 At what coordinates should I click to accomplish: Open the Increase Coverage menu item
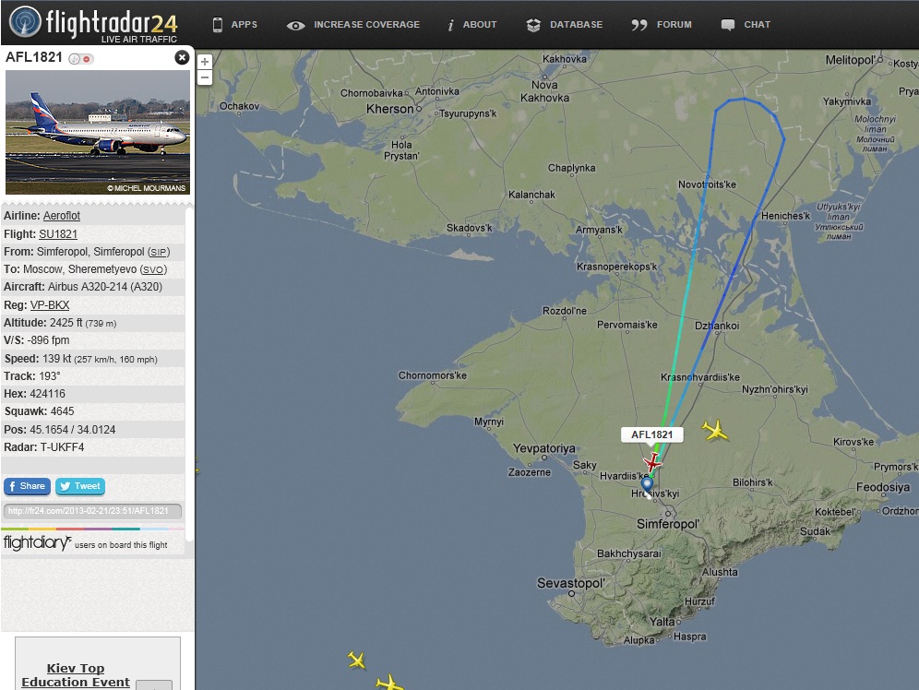click(x=353, y=25)
